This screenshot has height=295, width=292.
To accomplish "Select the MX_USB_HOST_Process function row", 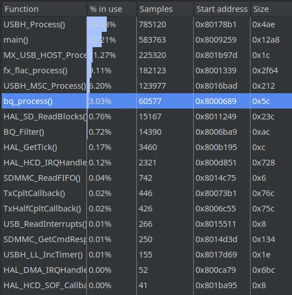I will tap(147, 55).
